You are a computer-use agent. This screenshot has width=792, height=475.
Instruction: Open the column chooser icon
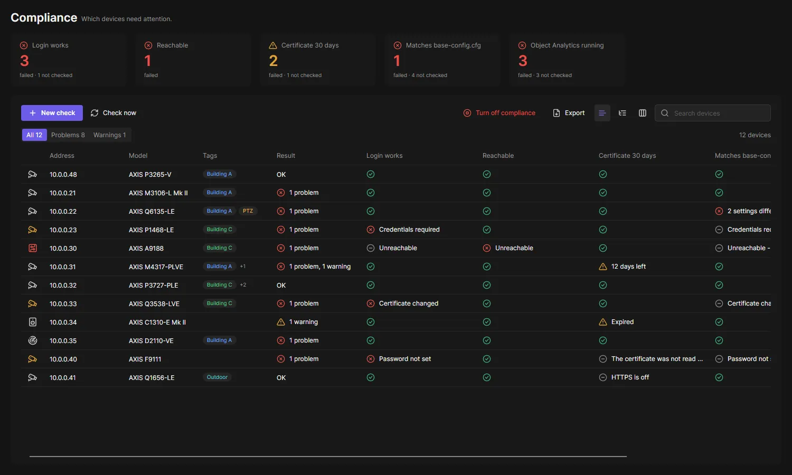click(643, 113)
